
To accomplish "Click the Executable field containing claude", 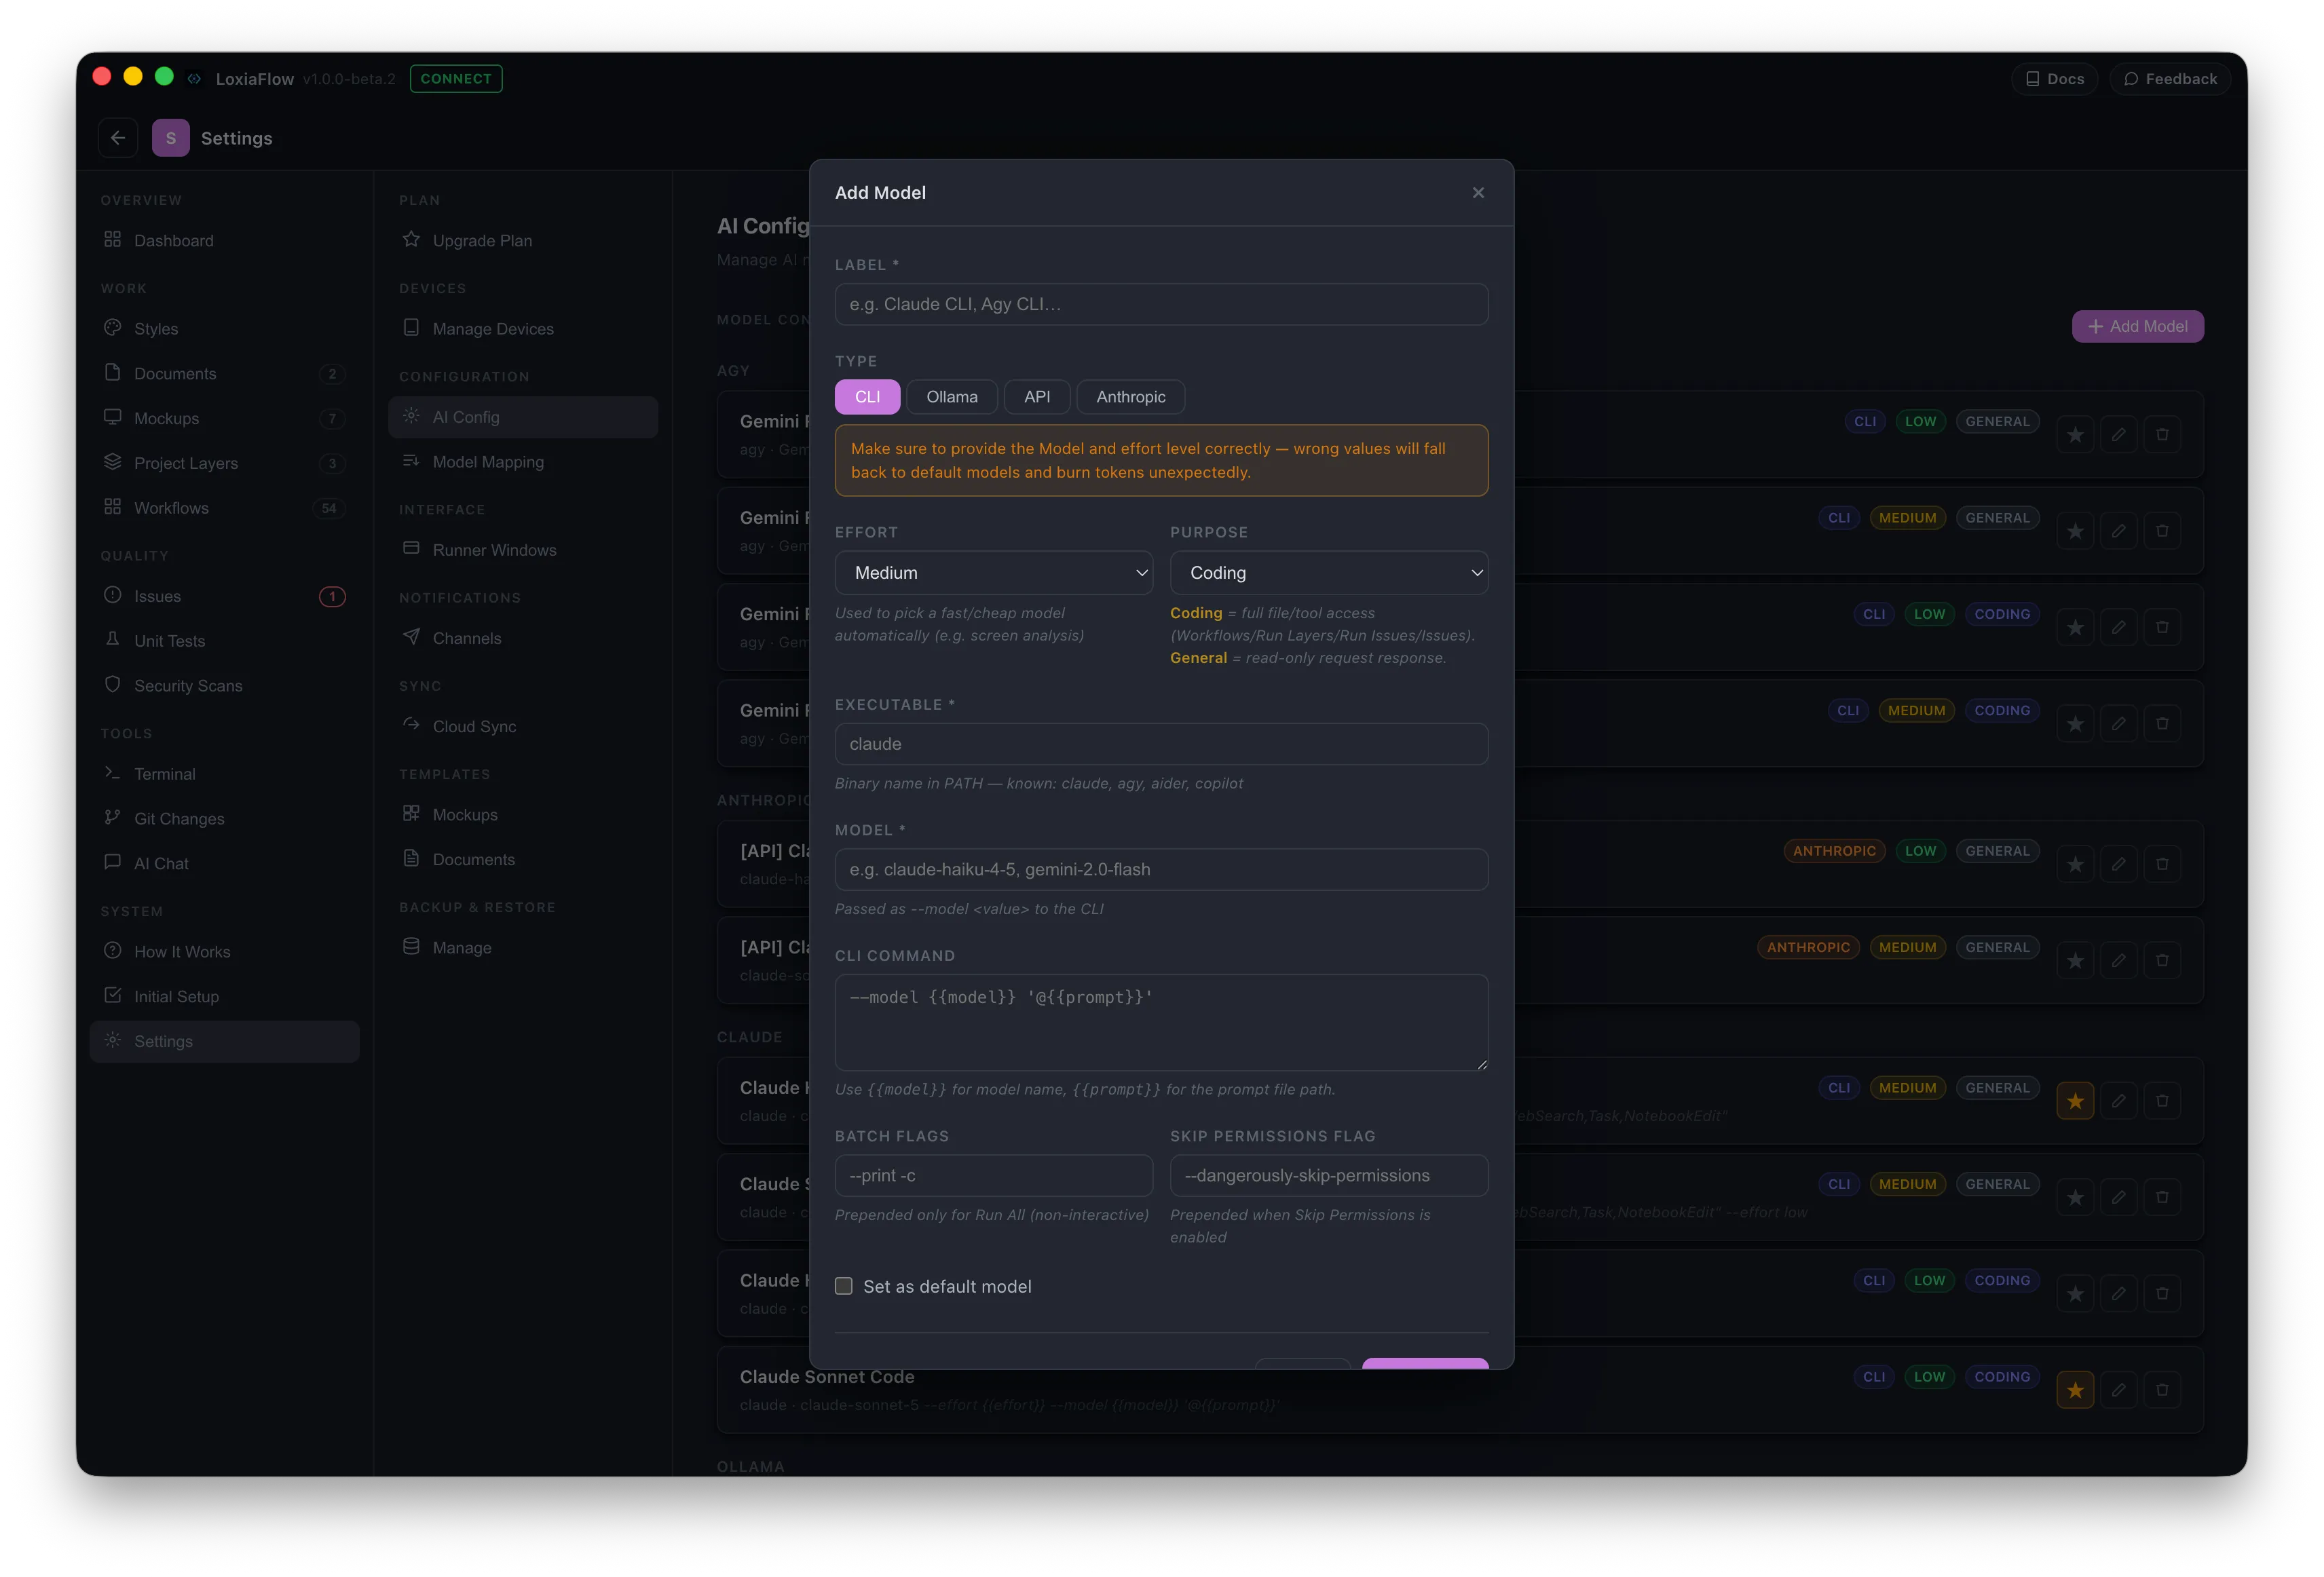I will point(1161,744).
